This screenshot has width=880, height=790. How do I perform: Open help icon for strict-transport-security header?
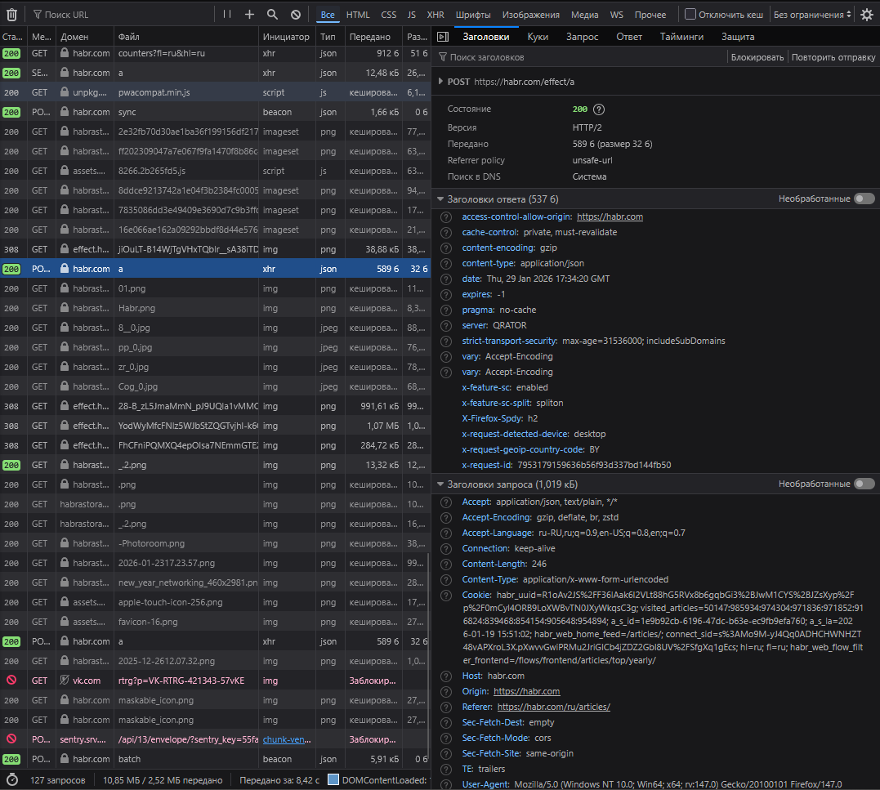[x=445, y=341]
